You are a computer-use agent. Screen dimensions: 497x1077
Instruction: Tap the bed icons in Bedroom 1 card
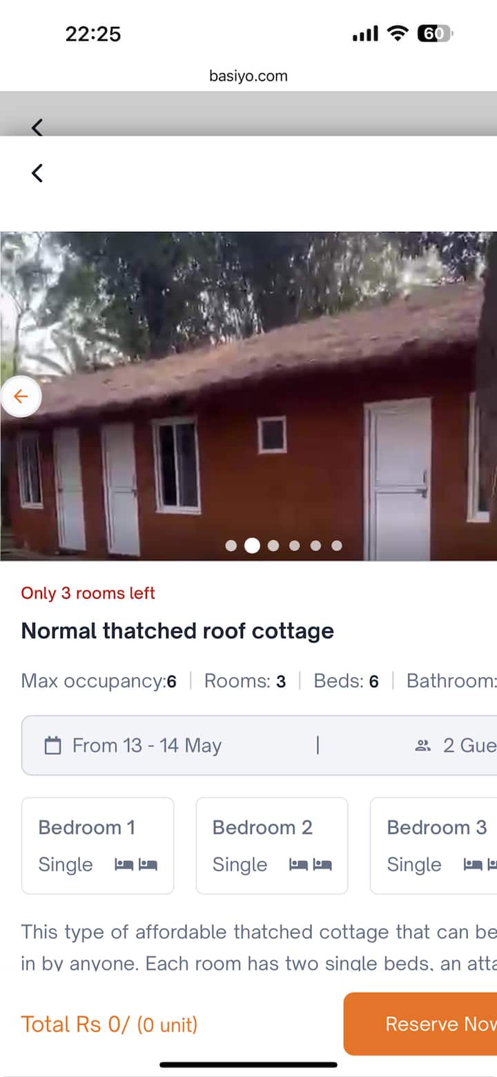coord(136,864)
